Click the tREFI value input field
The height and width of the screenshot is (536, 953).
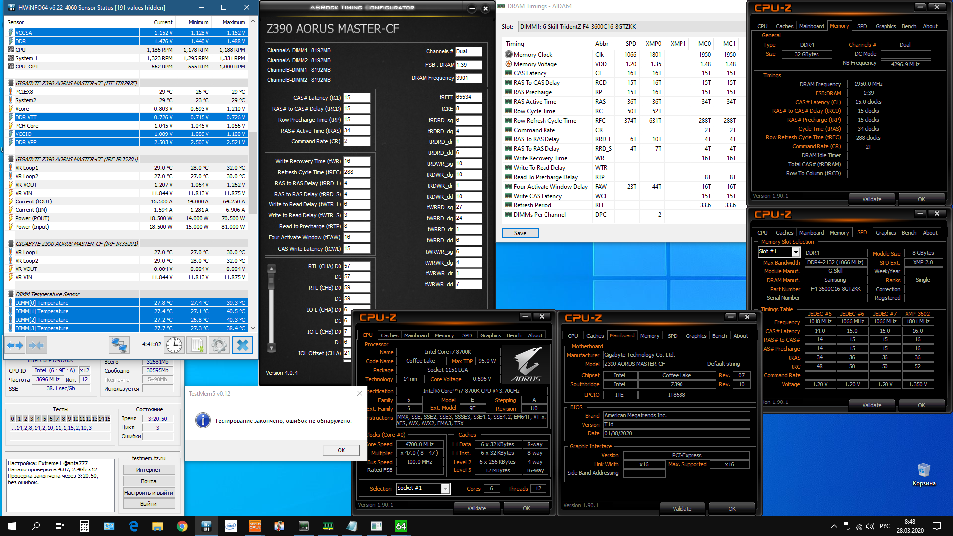468,97
